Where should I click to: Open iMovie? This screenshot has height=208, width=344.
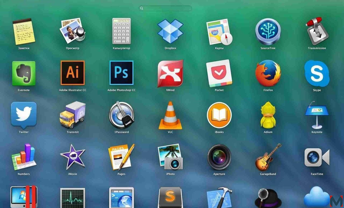[x=73, y=157]
